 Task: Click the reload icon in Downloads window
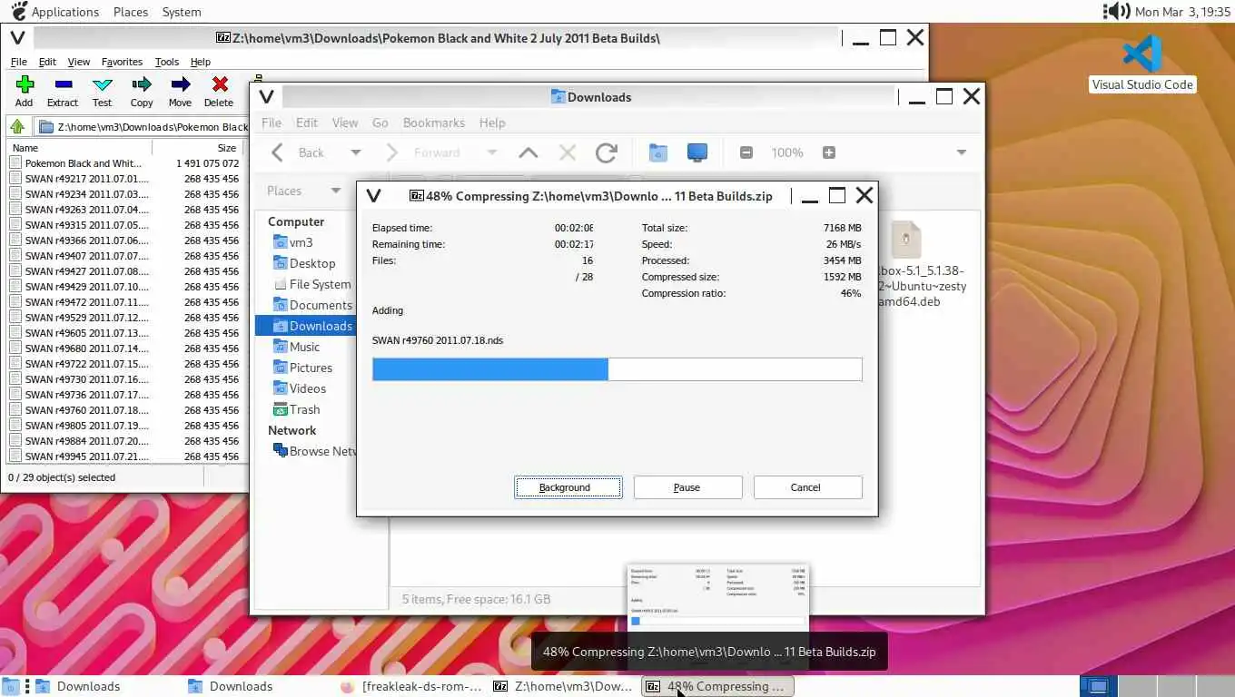607,152
